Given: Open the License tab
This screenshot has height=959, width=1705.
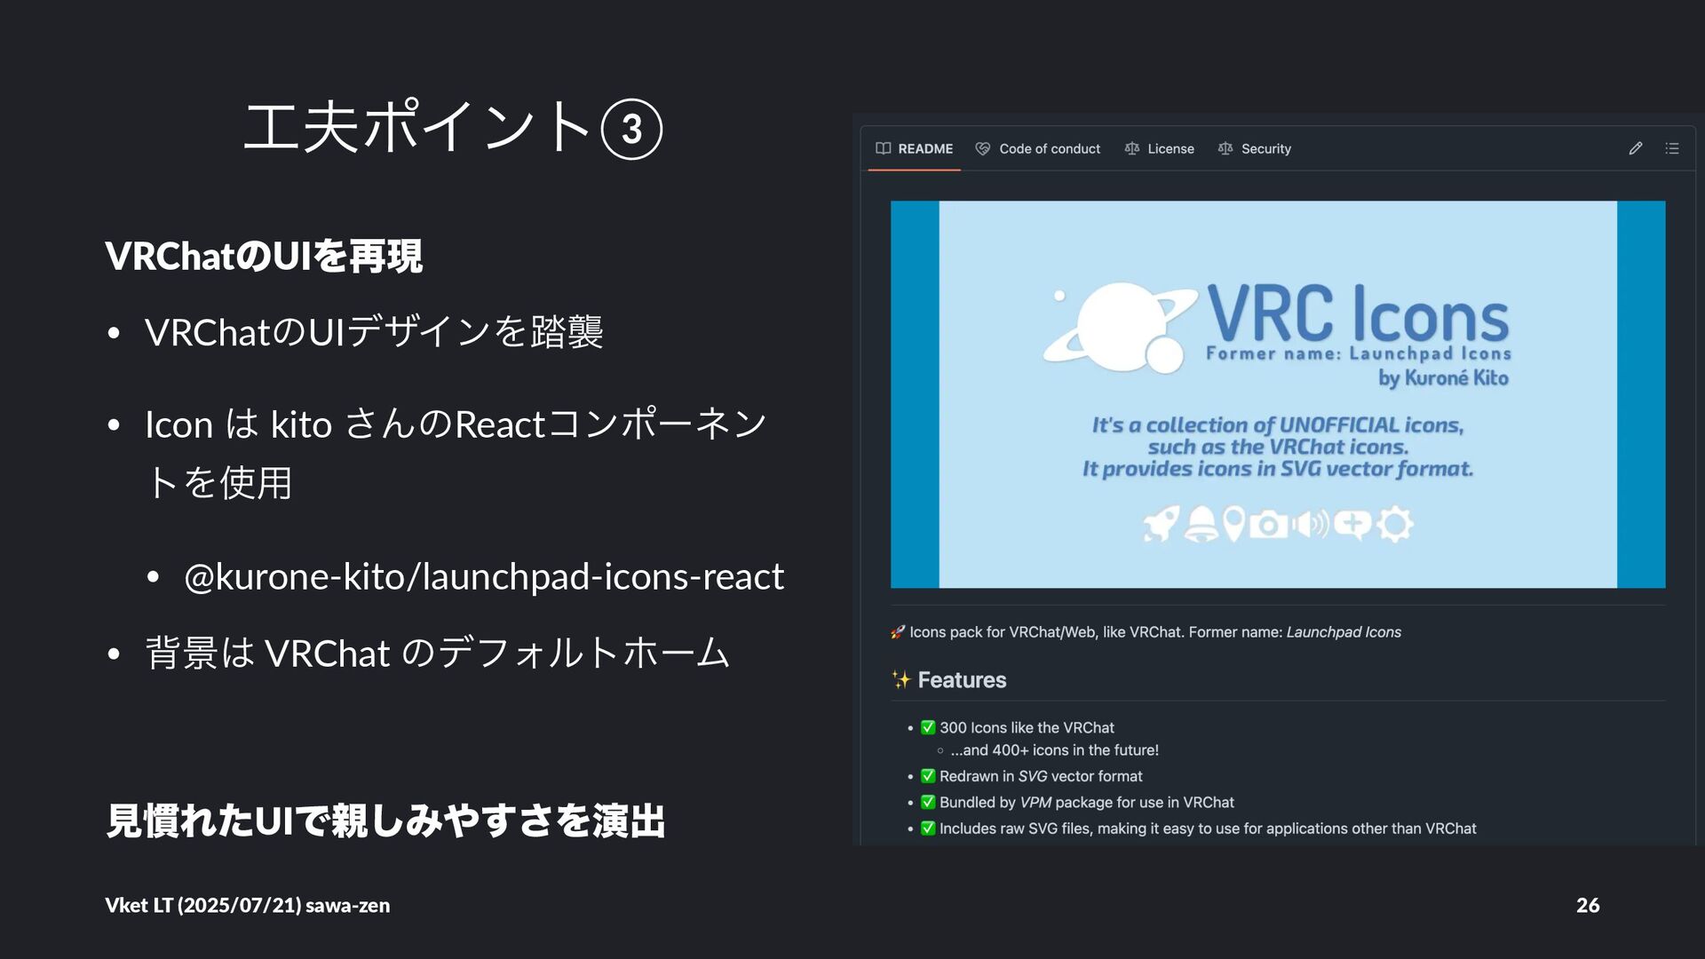Looking at the screenshot, I should [1160, 148].
